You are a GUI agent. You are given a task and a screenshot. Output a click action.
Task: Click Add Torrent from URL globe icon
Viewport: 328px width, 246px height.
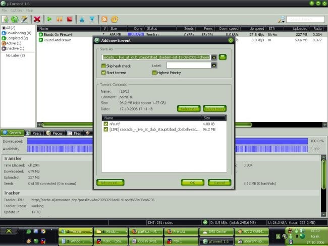pyautogui.click(x=15, y=19)
